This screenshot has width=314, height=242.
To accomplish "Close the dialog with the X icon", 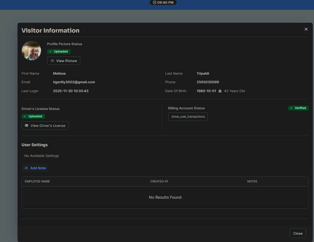I will pyautogui.click(x=306, y=29).
